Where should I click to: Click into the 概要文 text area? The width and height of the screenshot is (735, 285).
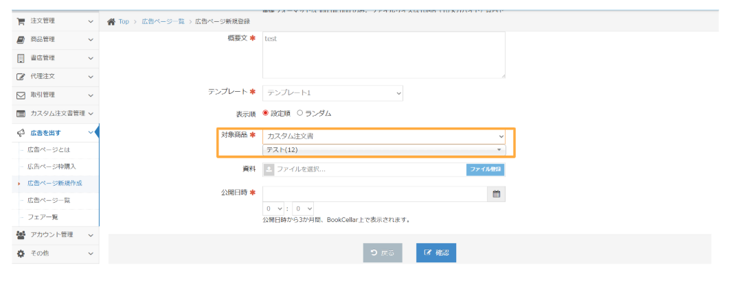(384, 55)
